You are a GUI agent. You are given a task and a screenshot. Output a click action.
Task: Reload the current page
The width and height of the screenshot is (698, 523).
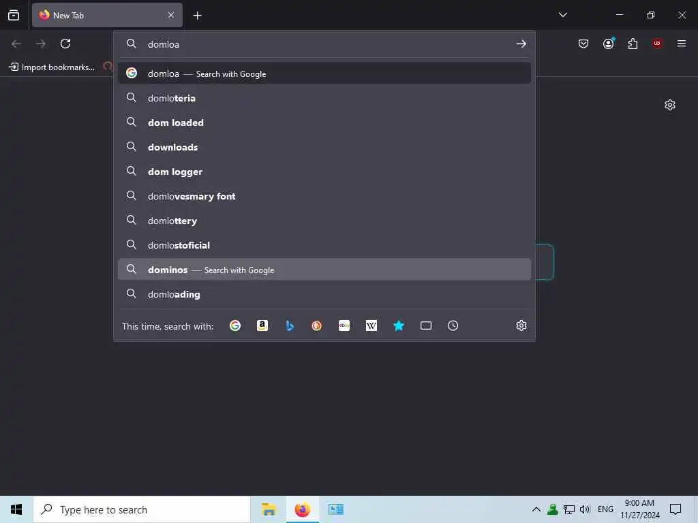click(x=65, y=44)
